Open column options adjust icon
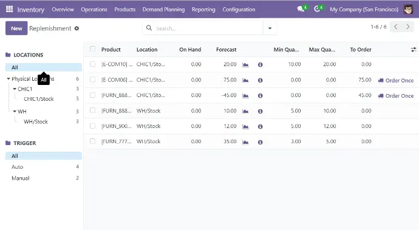 414,49
